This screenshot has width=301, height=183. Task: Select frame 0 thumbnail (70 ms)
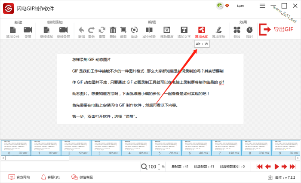tap(16, 148)
